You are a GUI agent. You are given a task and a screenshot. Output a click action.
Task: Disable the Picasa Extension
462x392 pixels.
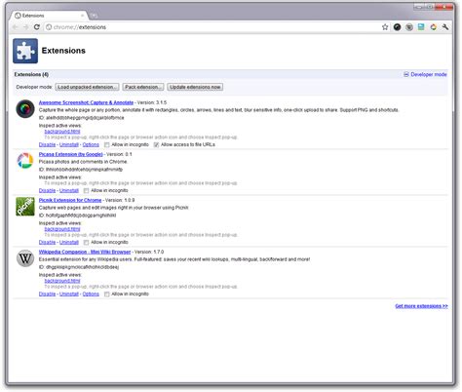point(47,190)
